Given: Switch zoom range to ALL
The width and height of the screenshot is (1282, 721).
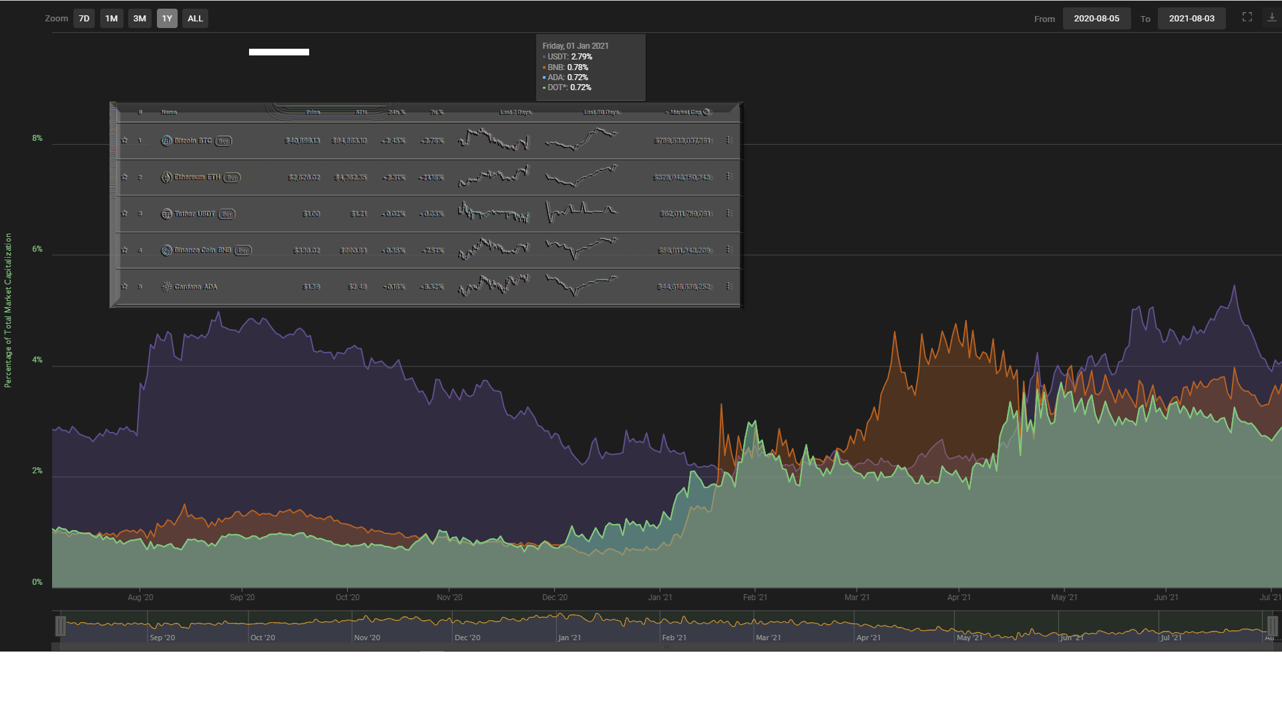Looking at the screenshot, I should coord(195,19).
